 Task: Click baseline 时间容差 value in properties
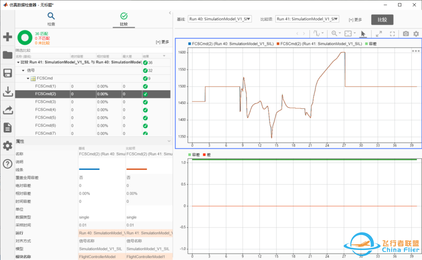click(80, 201)
